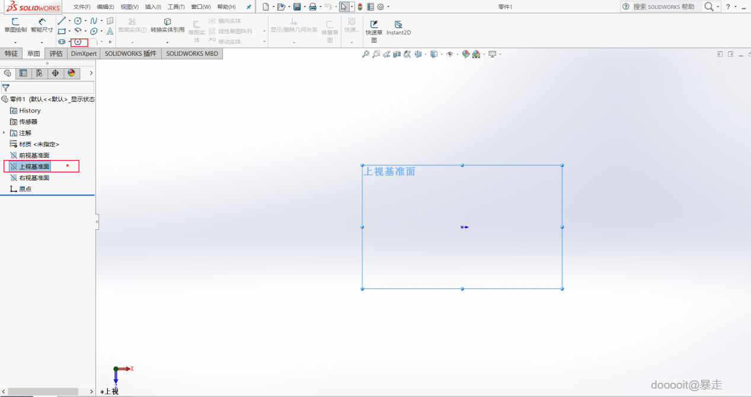Open the 窗口(W) menu

pos(201,7)
